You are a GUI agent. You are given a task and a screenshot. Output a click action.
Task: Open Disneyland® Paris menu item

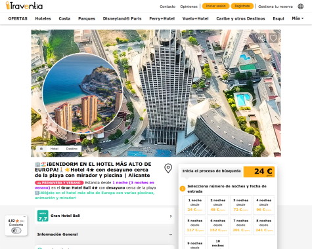122,18
